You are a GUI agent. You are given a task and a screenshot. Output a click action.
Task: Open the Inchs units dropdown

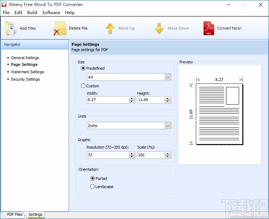tap(168, 126)
